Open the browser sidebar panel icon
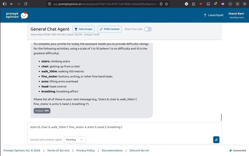The height and width of the screenshot is (156, 249). pyautogui.click(x=5, y=4)
